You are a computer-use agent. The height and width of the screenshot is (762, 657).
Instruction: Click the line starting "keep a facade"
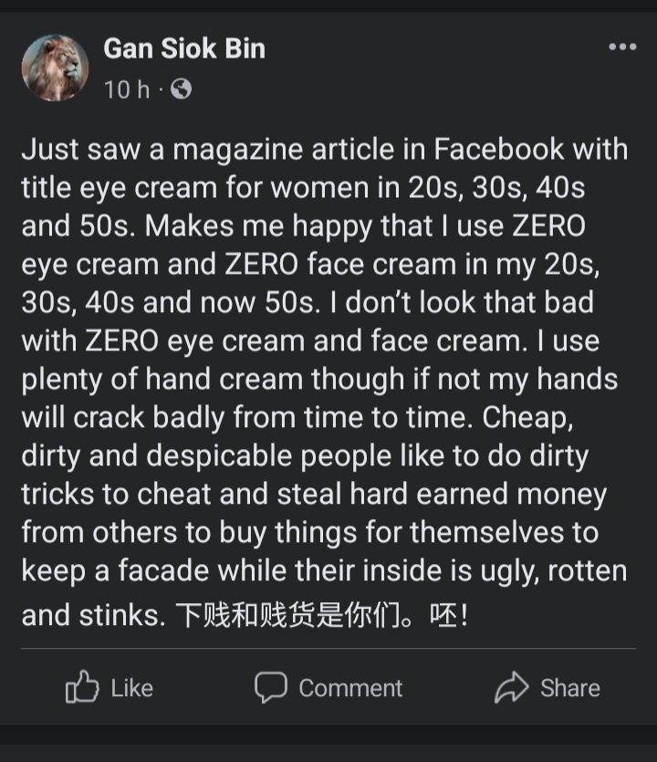(x=324, y=571)
